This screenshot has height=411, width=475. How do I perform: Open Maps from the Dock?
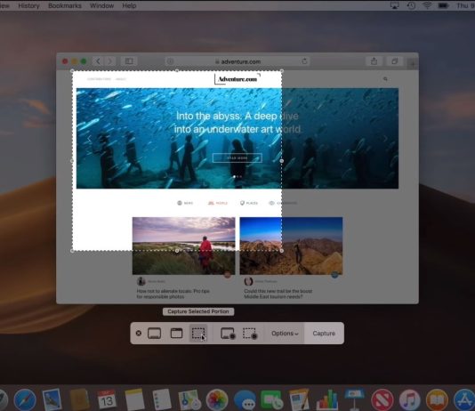189,399
